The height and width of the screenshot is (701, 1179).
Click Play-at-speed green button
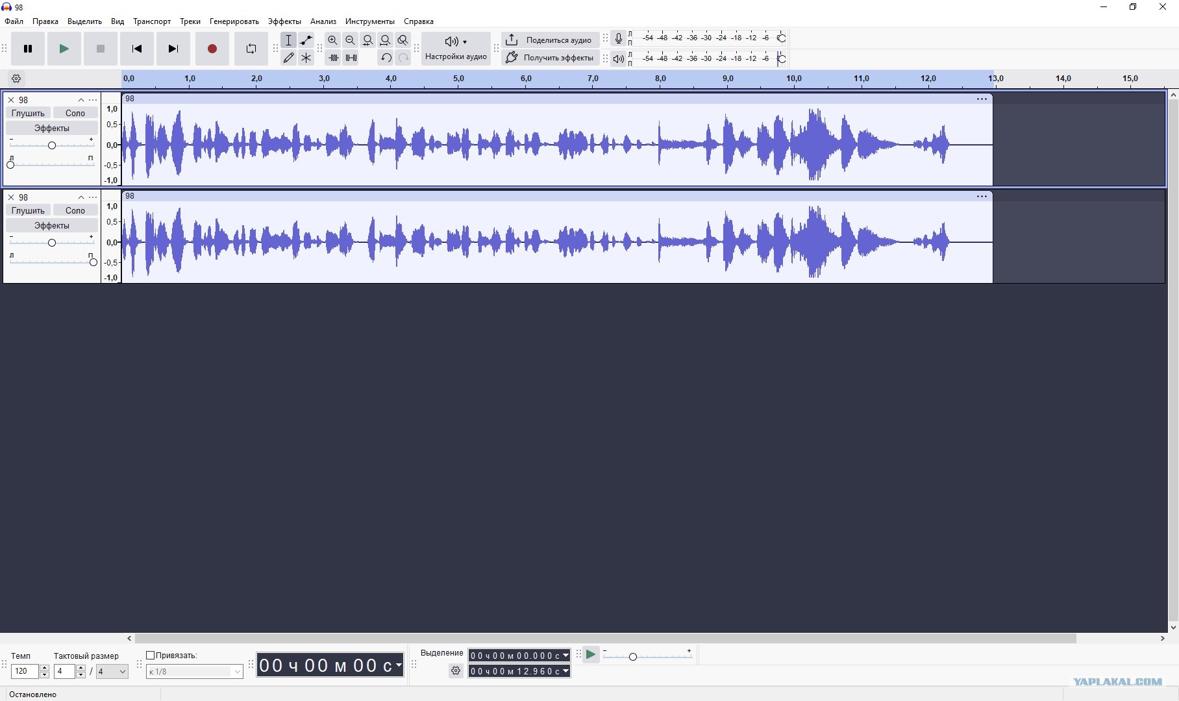[591, 654]
